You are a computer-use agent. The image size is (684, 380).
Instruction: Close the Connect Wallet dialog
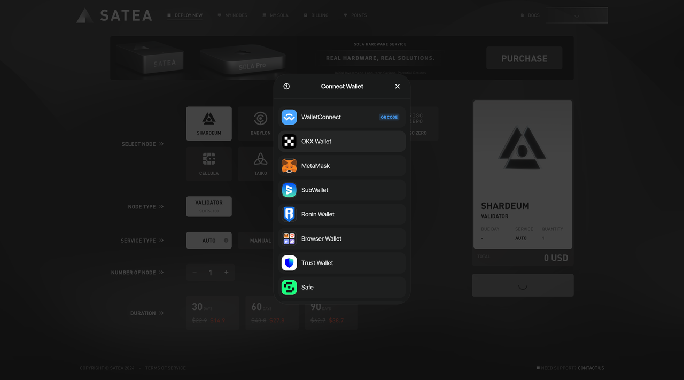pyautogui.click(x=397, y=87)
